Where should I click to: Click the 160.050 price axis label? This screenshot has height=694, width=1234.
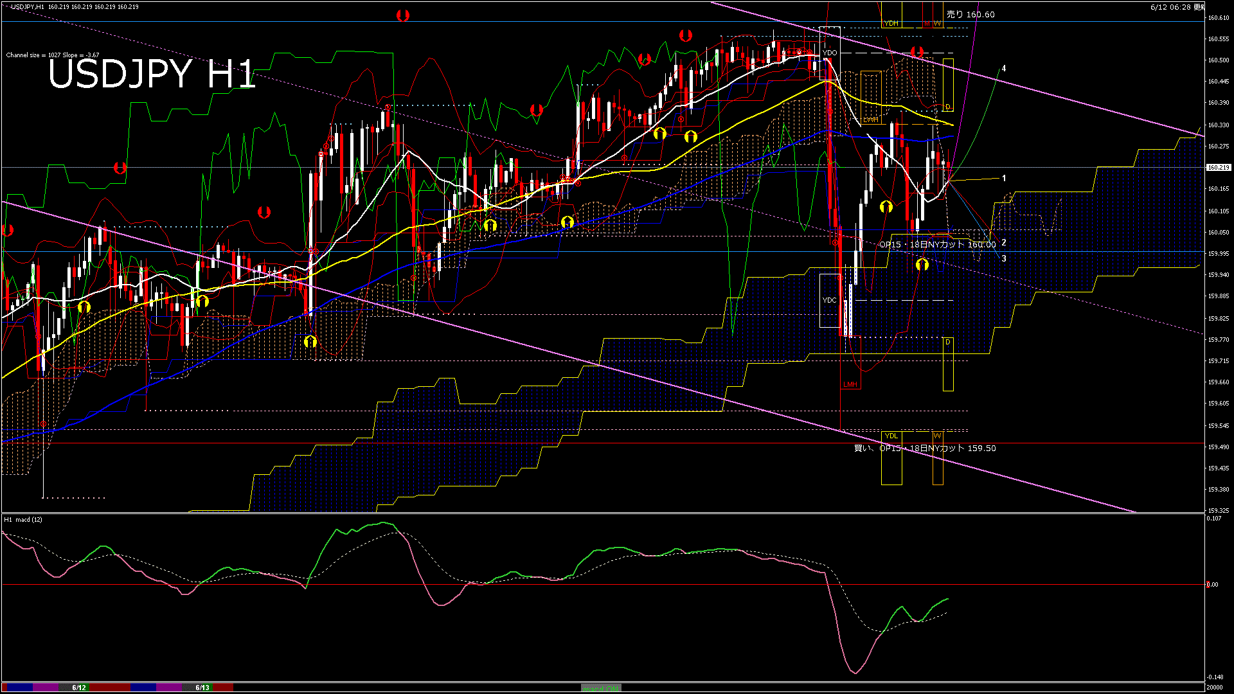(1218, 233)
